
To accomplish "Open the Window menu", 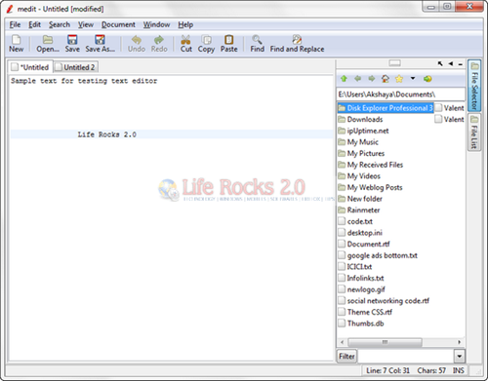I will point(156,24).
